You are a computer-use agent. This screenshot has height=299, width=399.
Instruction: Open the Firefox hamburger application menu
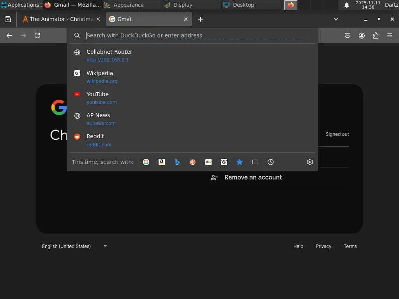(x=390, y=35)
